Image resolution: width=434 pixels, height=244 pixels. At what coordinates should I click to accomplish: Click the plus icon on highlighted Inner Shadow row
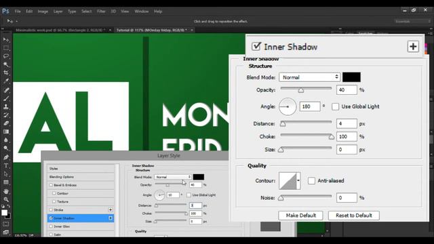click(111, 218)
